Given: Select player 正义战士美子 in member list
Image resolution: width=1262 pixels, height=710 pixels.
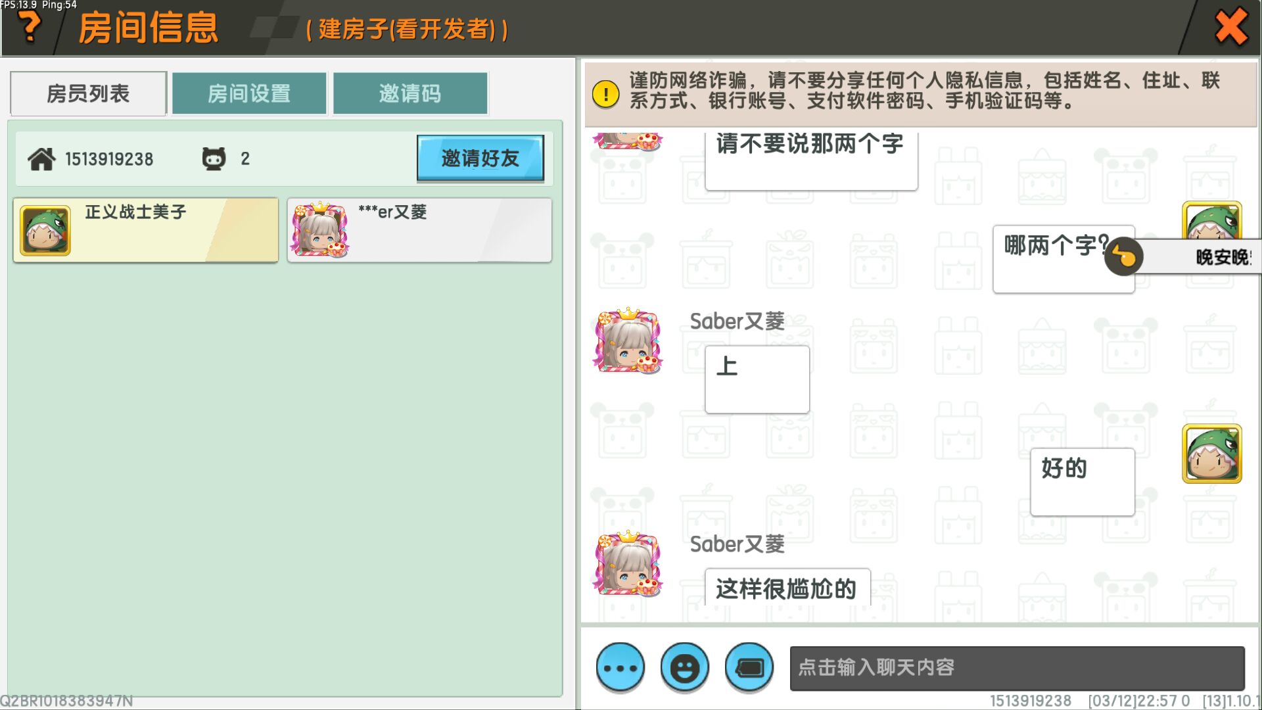Looking at the screenshot, I should 145,230.
